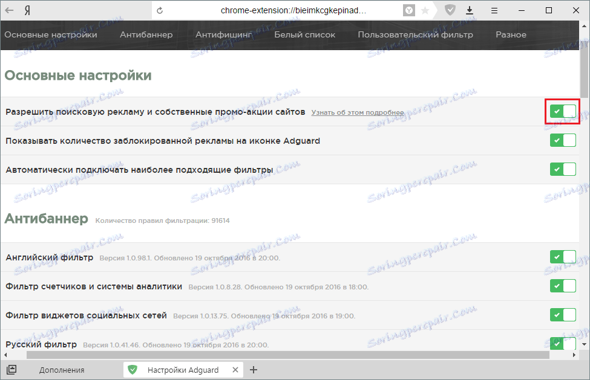Open the Пользовательский фильтр navigation item
Viewport: 590px width, 380px height.
[x=415, y=34]
